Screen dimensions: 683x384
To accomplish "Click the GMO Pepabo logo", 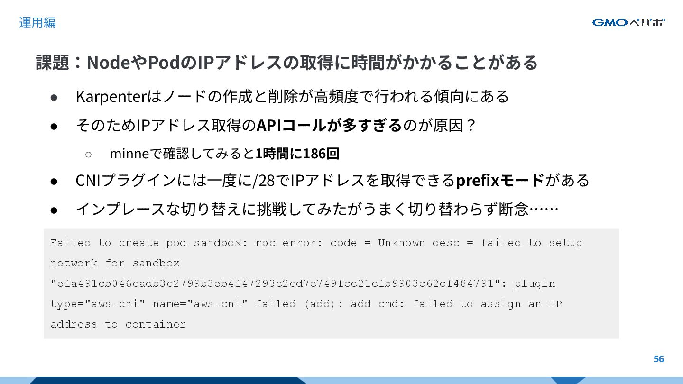I will 628,22.
